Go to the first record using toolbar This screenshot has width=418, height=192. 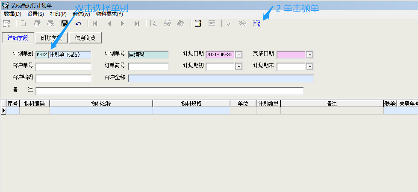(95, 23)
